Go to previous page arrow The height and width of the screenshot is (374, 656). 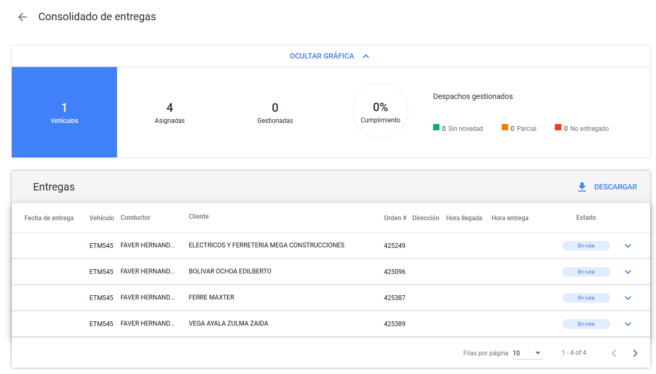point(614,353)
